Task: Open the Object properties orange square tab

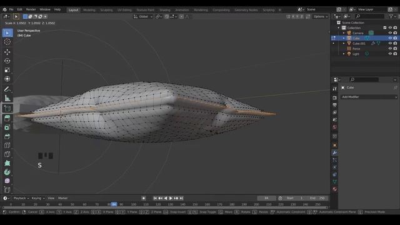Action: (x=335, y=145)
